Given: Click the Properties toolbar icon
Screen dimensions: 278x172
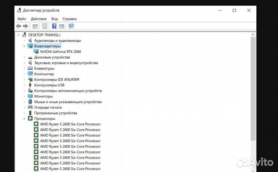Looking at the screenshot, I should [45, 26].
